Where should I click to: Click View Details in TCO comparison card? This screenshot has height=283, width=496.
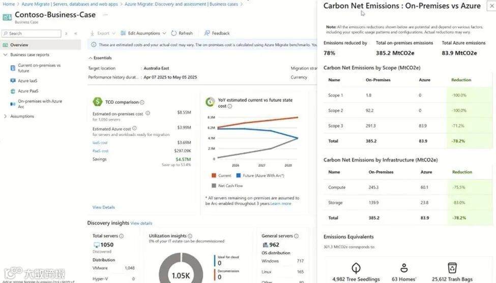pos(104,207)
